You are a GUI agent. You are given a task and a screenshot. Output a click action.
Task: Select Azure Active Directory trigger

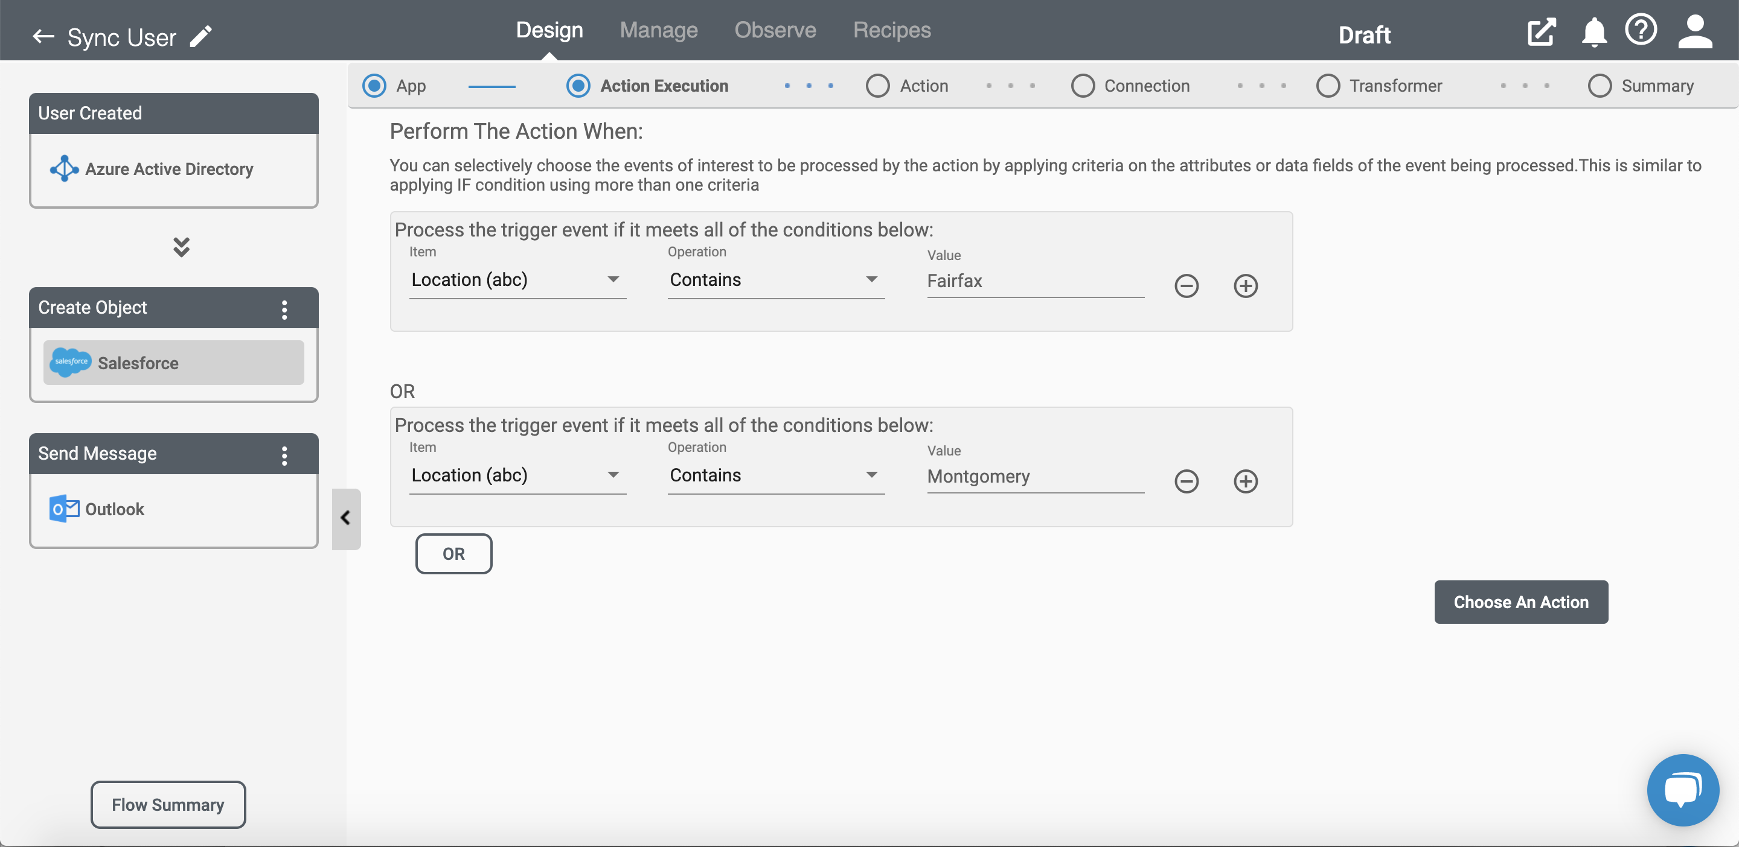click(173, 170)
